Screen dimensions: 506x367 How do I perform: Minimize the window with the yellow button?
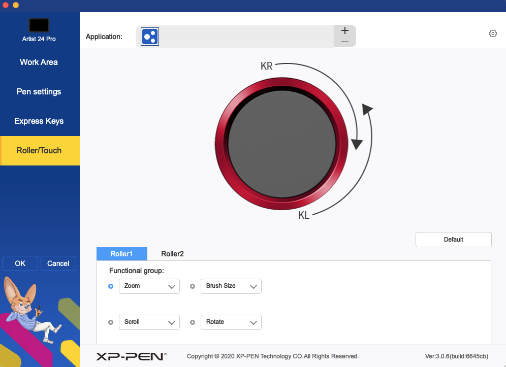pyautogui.click(x=15, y=5)
